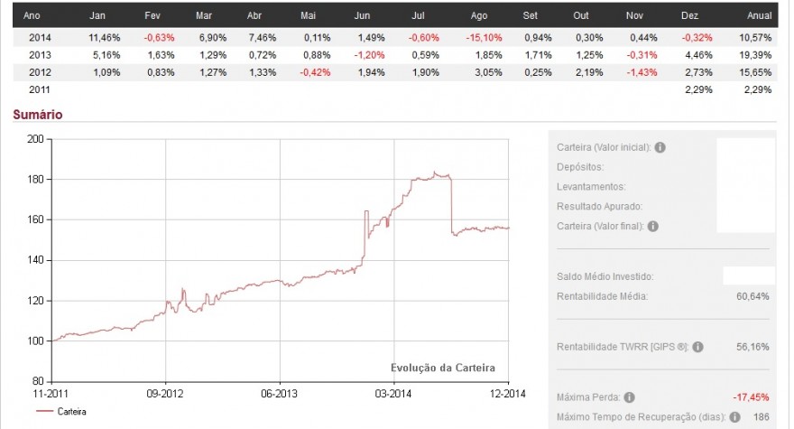This screenshot has height=429, width=794.
Task: Click the -17,45% maximum loss value
Action: [751, 397]
